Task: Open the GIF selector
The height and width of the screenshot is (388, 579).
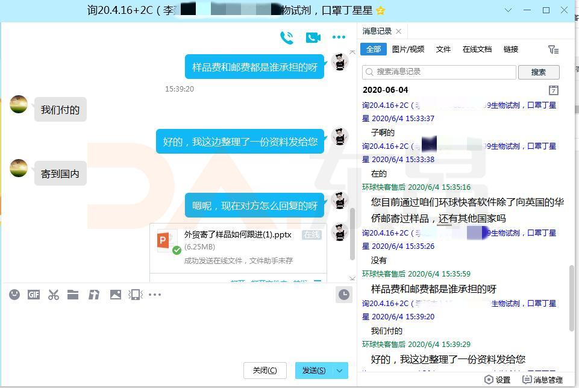Action: pos(34,295)
